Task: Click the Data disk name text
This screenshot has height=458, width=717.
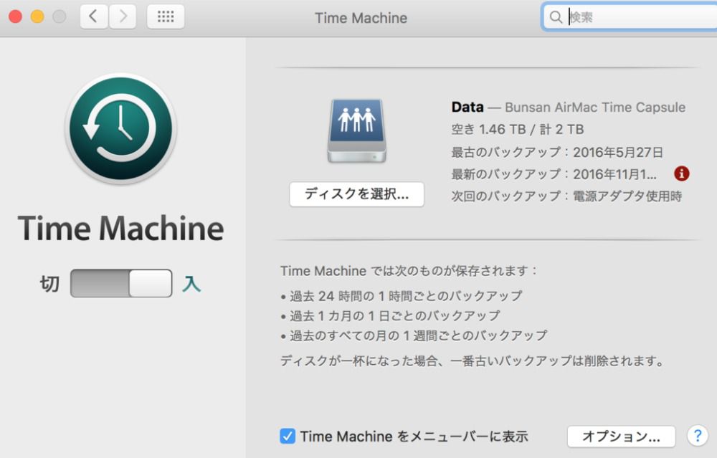Action: click(x=467, y=107)
